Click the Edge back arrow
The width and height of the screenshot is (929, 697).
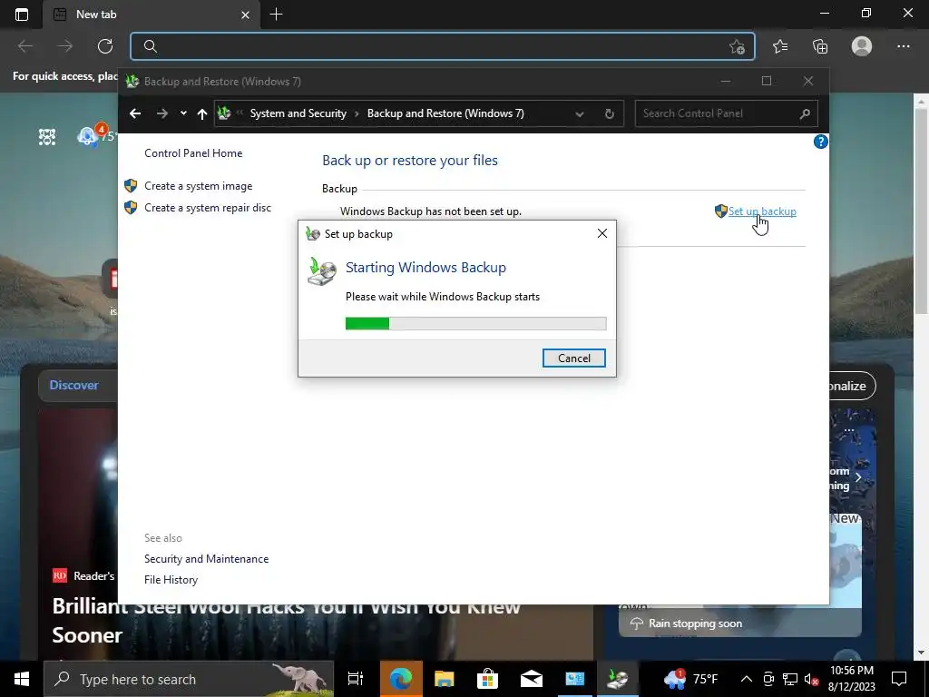[x=25, y=46]
